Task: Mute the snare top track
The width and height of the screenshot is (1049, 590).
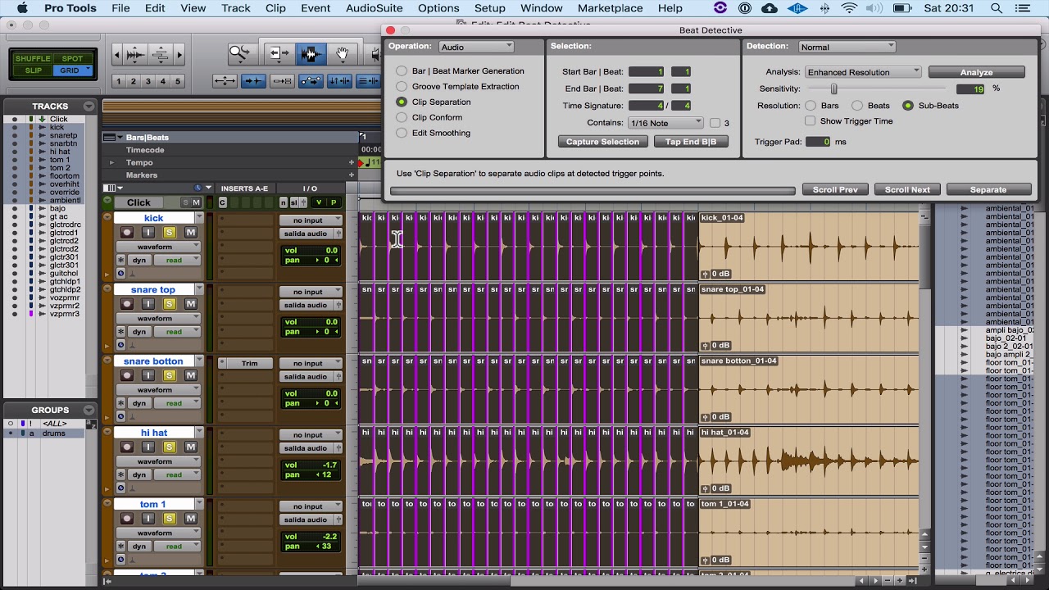Action: pos(191,304)
